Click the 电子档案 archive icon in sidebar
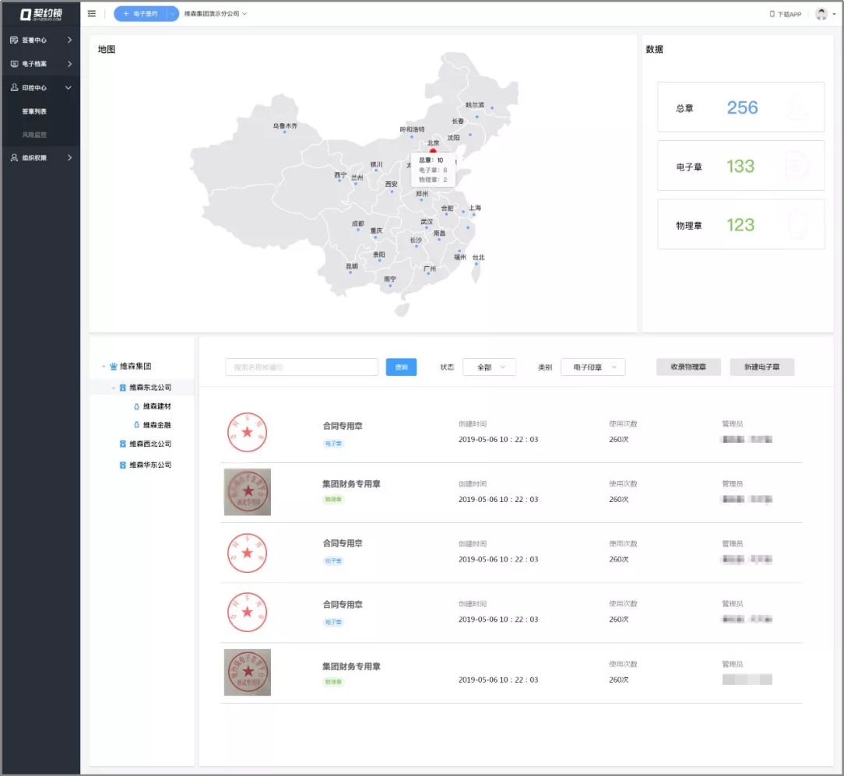Viewport: 844px width, 776px height. [x=15, y=64]
